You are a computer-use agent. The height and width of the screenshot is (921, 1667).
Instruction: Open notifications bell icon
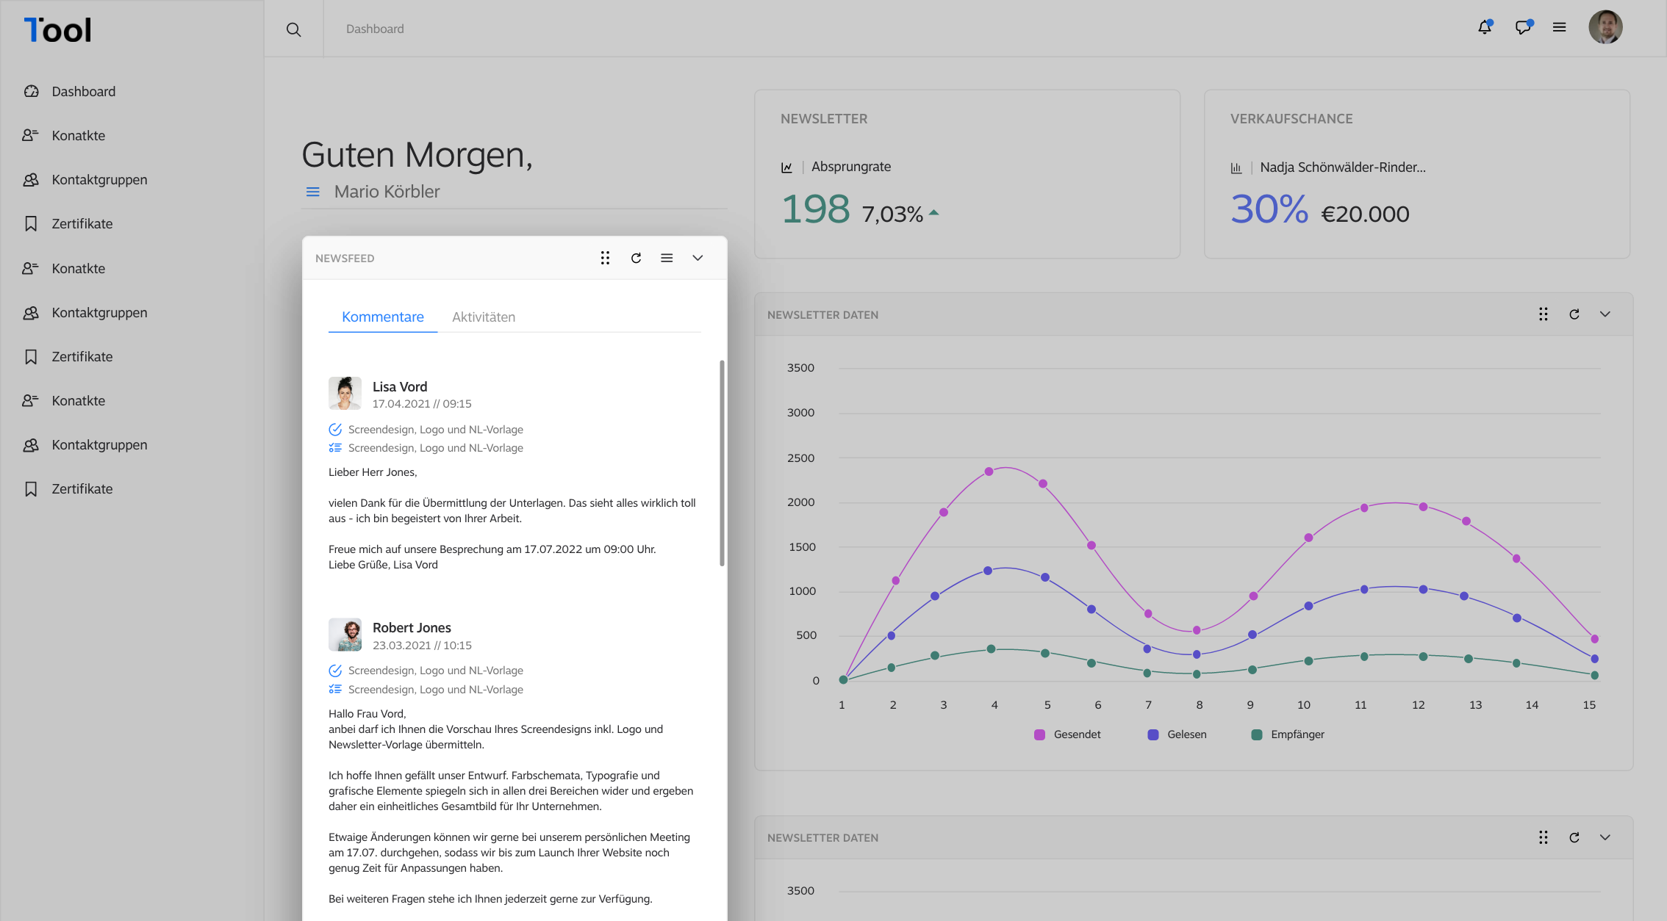(1485, 27)
